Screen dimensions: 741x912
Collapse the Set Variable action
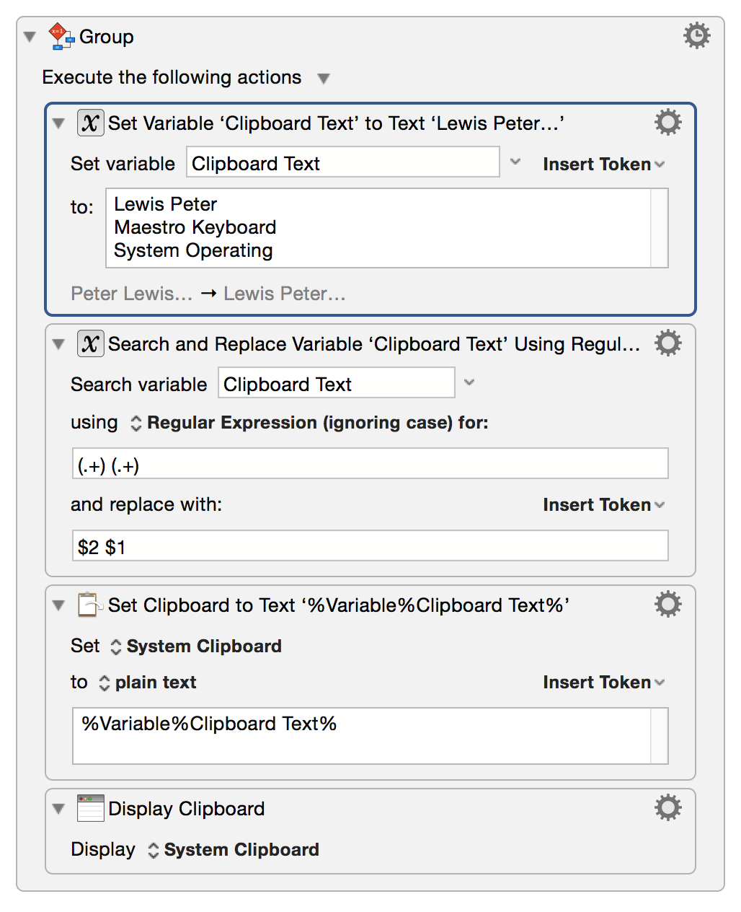tap(58, 123)
